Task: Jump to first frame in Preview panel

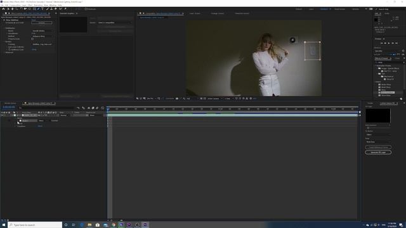Action: pyautogui.click(x=381, y=43)
